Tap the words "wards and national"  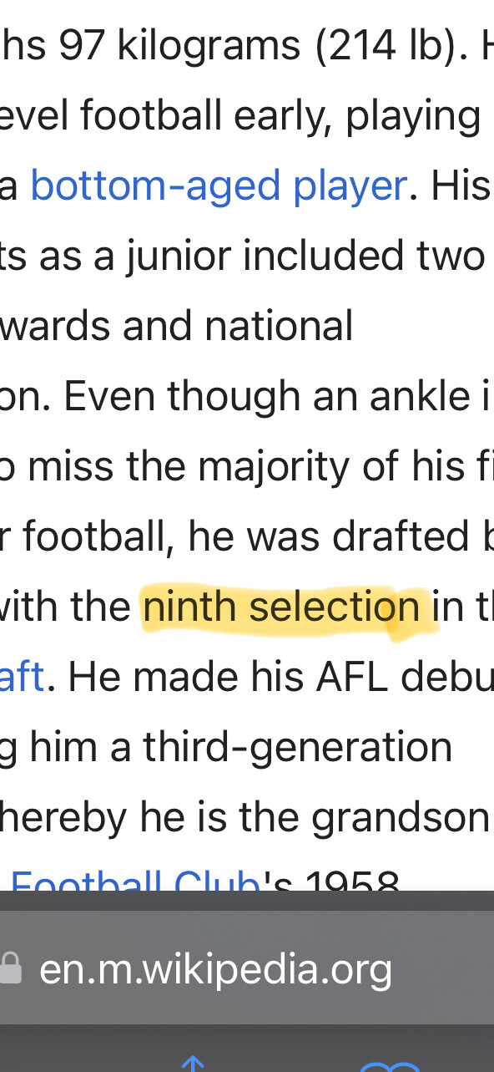tap(177, 326)
